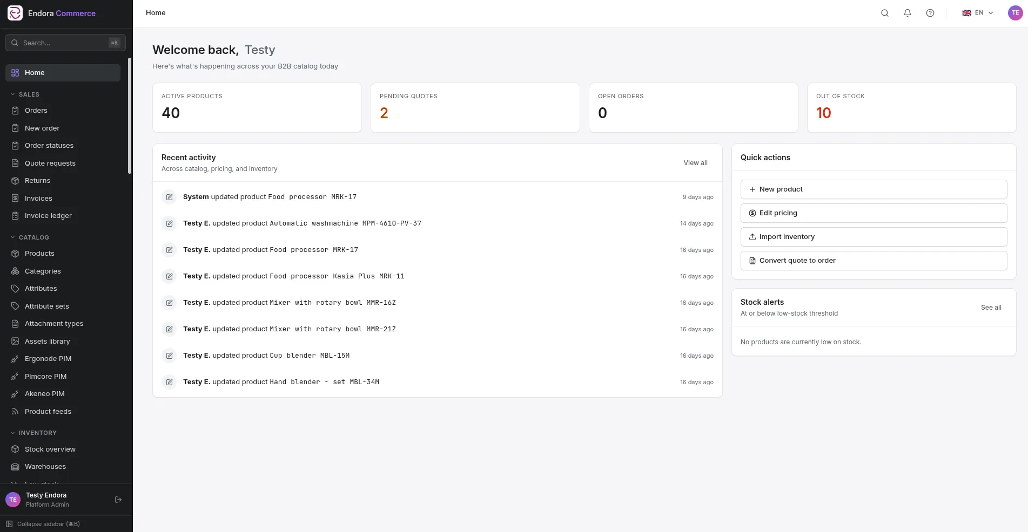Open Ergonode PIM integration
1028x532 pixels.
(63, 359)
